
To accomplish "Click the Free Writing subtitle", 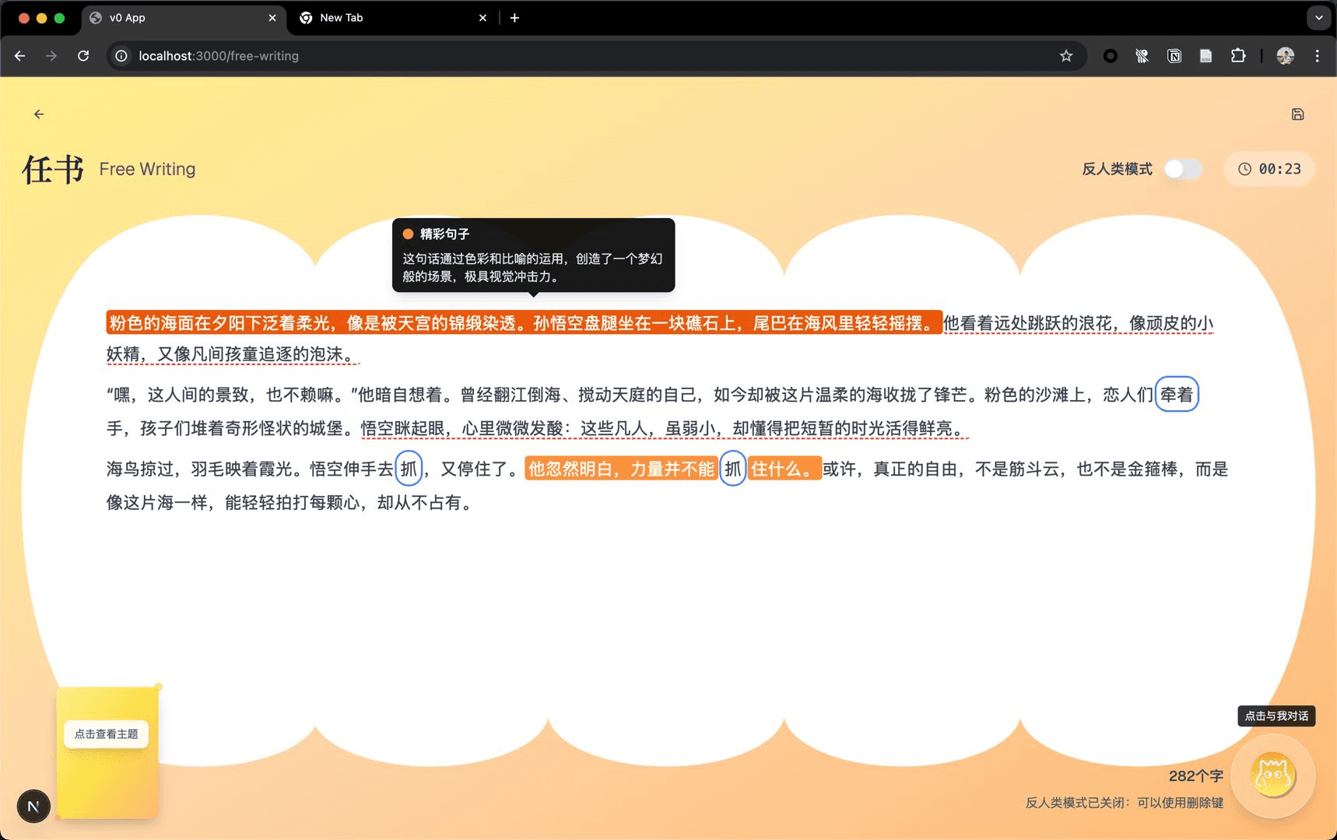I will [x=147, y=169].
